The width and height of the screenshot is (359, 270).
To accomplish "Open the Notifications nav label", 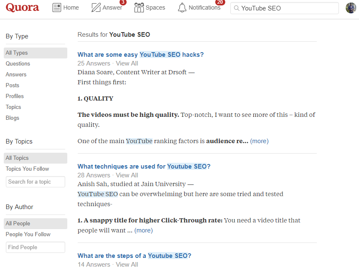I will point(204,8).
